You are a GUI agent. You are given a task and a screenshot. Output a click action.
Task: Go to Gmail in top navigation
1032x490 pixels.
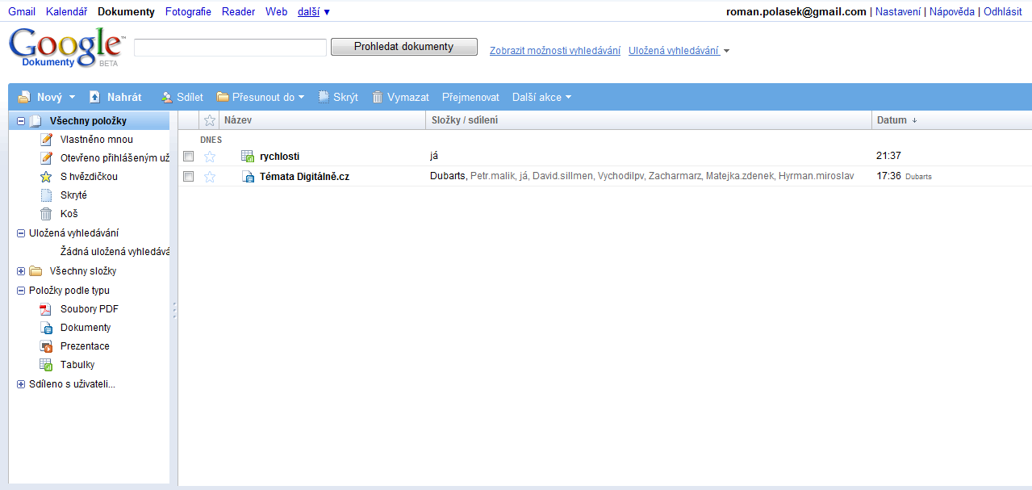(x=22, y=11)
